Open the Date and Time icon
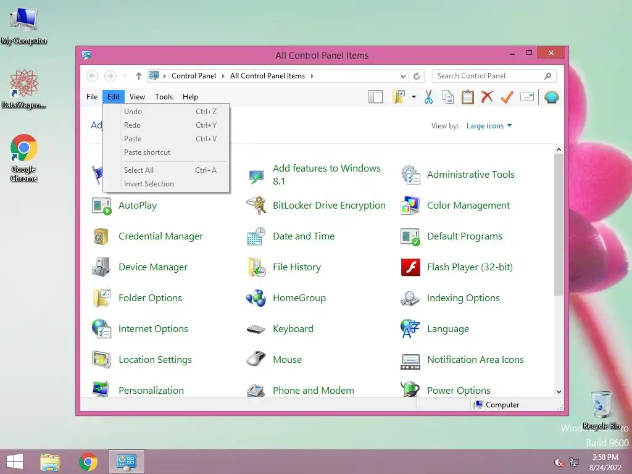Screen dimensions: 632x474 [x=256, y=236]
